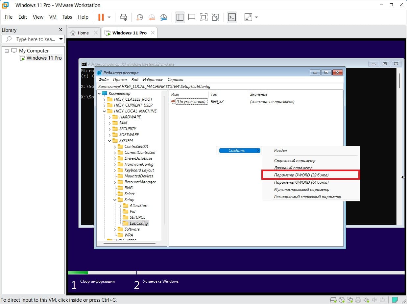Open the VMware Help menu
The width and height of the screenshot is (407, 304).
tap(83, 17)
